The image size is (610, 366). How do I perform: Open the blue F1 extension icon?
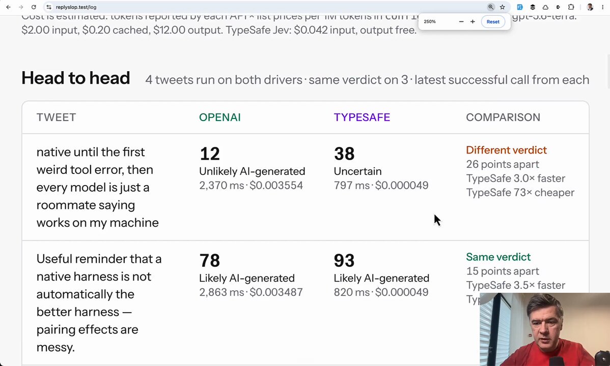[520, 7]
